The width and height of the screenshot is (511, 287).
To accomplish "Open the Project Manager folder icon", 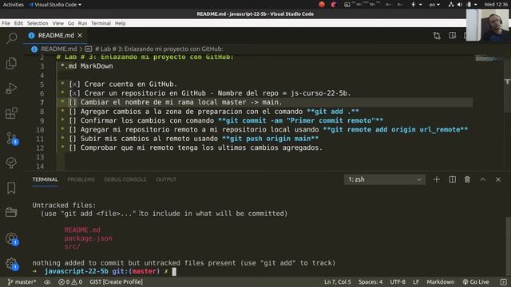I will point(11,212).
